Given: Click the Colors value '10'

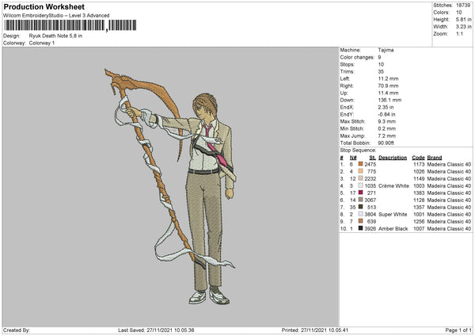Looking at the screenshot, I should coord(459,13).
